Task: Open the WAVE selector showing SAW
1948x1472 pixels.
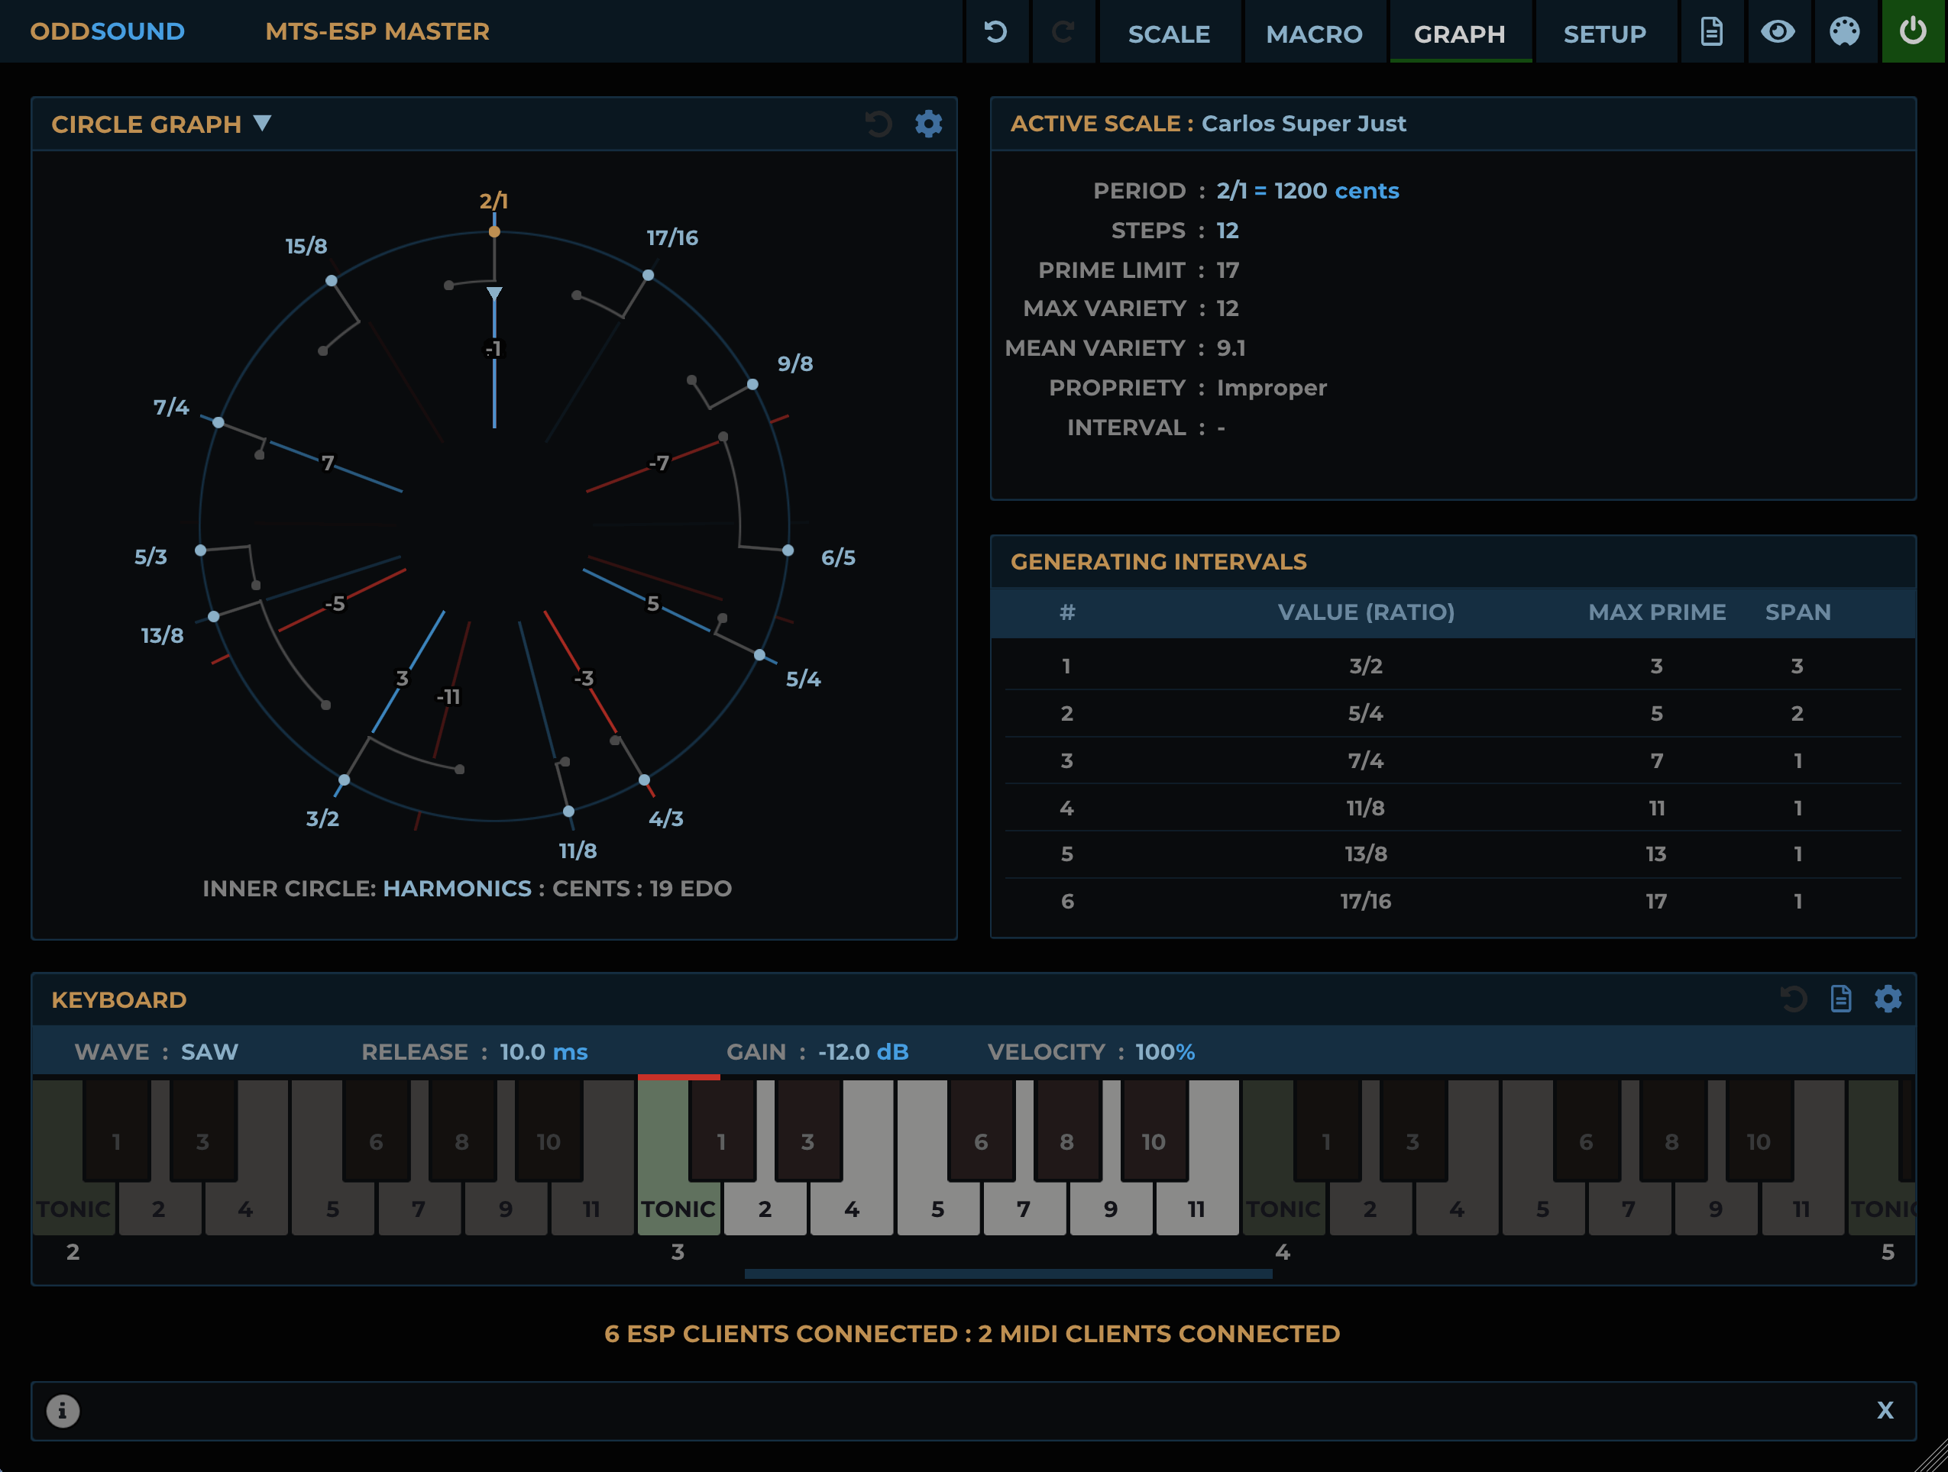Action: coord(209,1051)
